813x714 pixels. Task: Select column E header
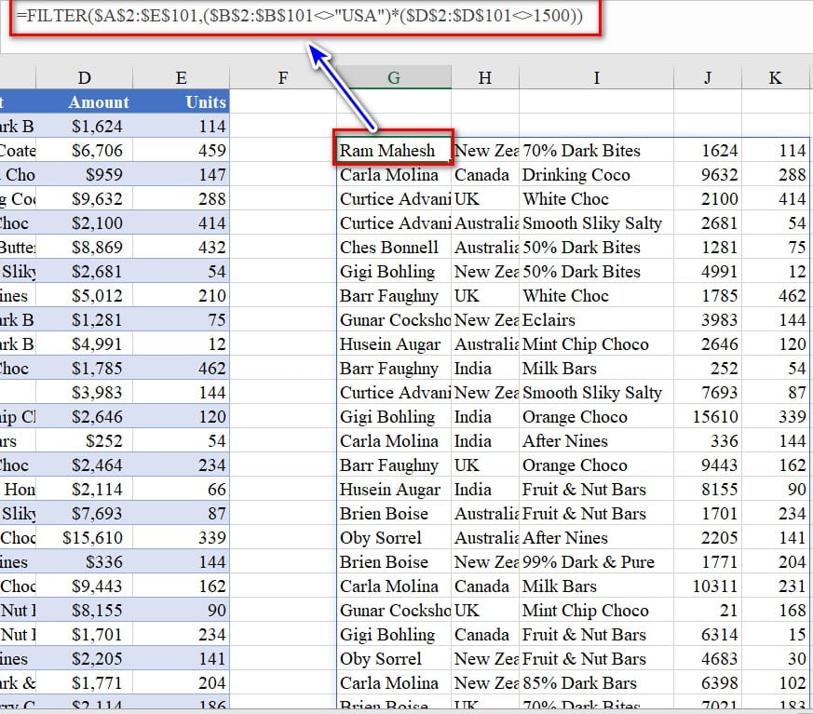(181, 78)
